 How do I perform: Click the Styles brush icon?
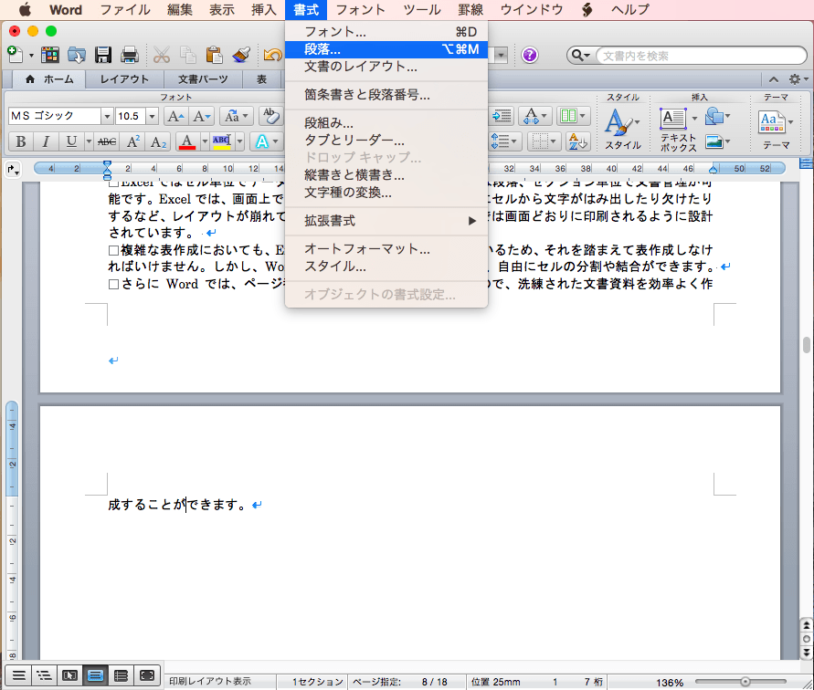click(618, 123)
